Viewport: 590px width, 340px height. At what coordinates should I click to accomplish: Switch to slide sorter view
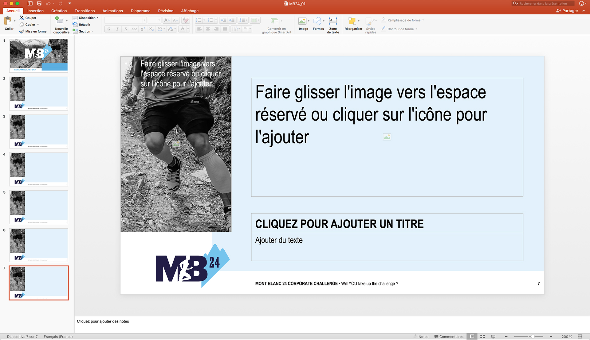[x=483, y=337]
